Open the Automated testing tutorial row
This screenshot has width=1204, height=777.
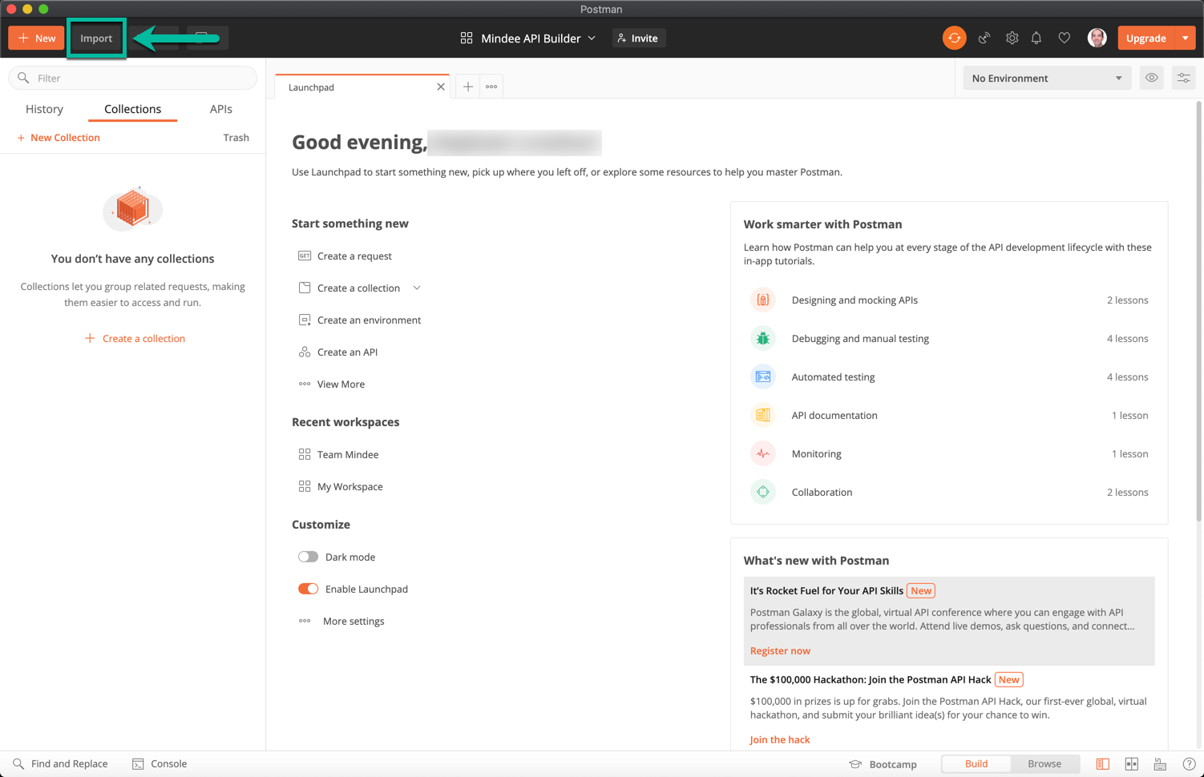(x=949, y=376)
